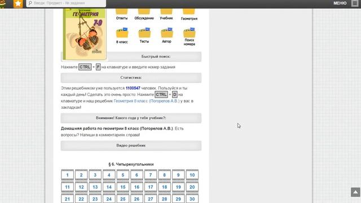Open video solution number 3

(95, 175)
